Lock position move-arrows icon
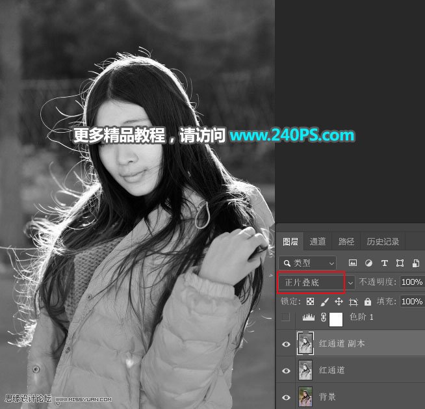The image size is (425, 409). click(339, 302)
